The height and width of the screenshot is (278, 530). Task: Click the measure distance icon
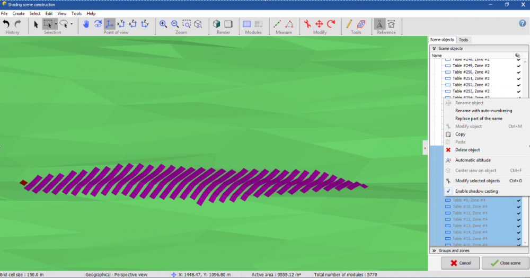click(277, 24)
